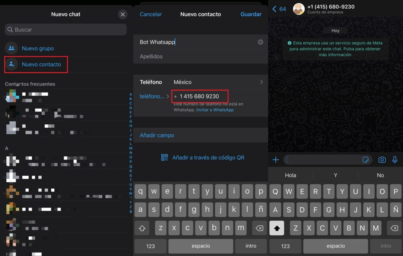Open the teléfono label type selector
This screenshot has width=403, height=256.
pyautogui.click(x=154, y=96)
